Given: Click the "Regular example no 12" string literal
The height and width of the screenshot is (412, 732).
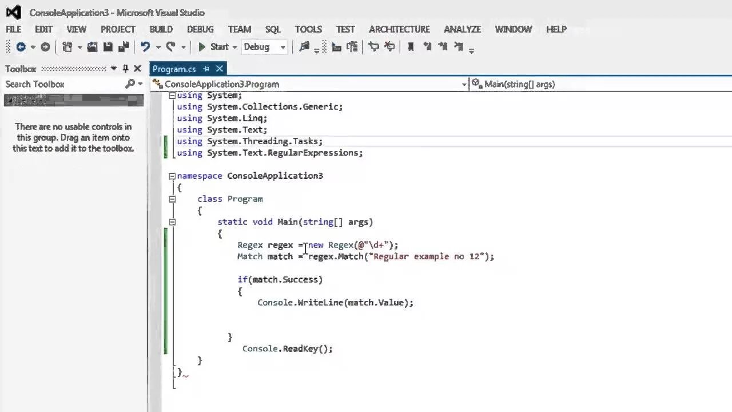Looking at the screenshot, I should coord(429,256).
